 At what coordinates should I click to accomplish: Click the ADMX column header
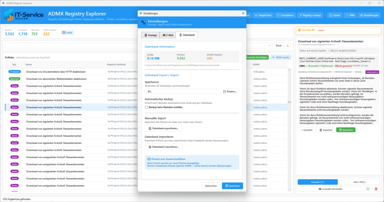click(256, 64)
